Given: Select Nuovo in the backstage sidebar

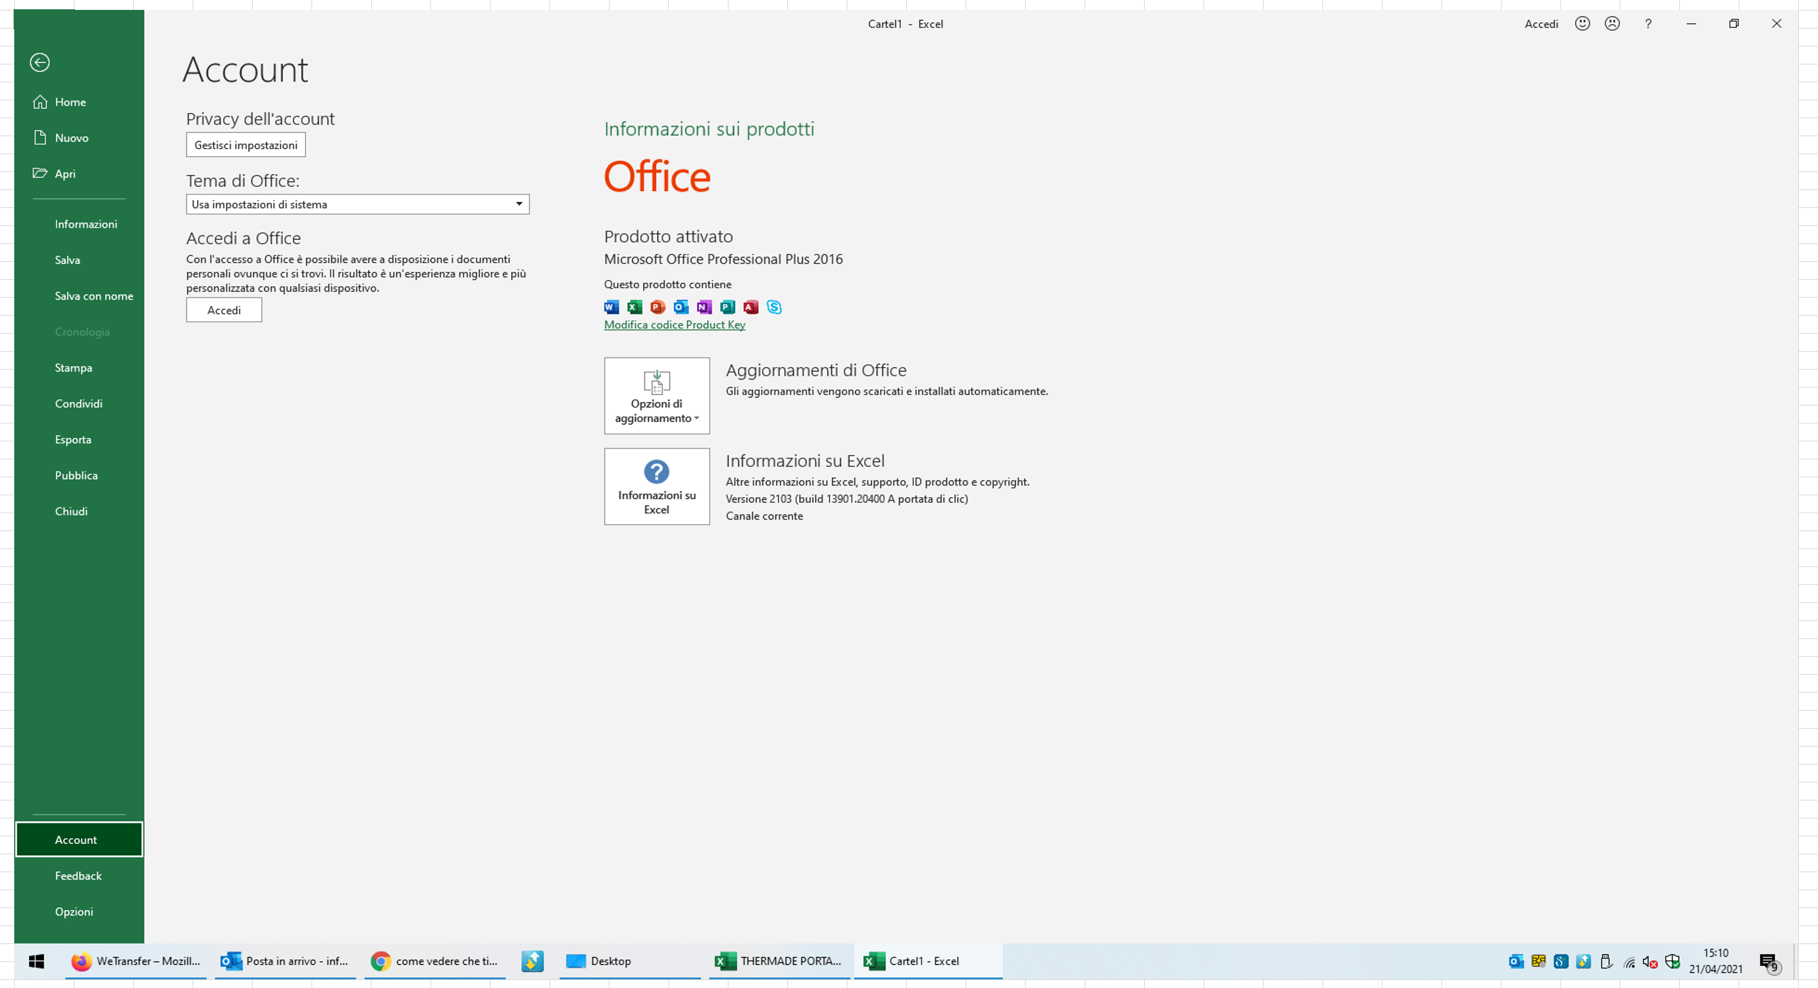Looking at the screenshot, I should point(79,138).
